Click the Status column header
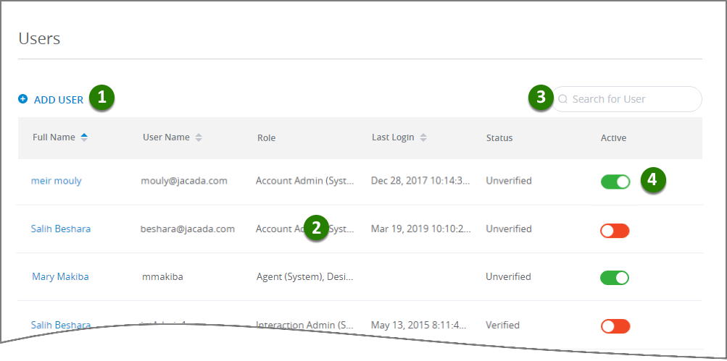Viewport: 727px width, 361px height. [x=499, y=138]
